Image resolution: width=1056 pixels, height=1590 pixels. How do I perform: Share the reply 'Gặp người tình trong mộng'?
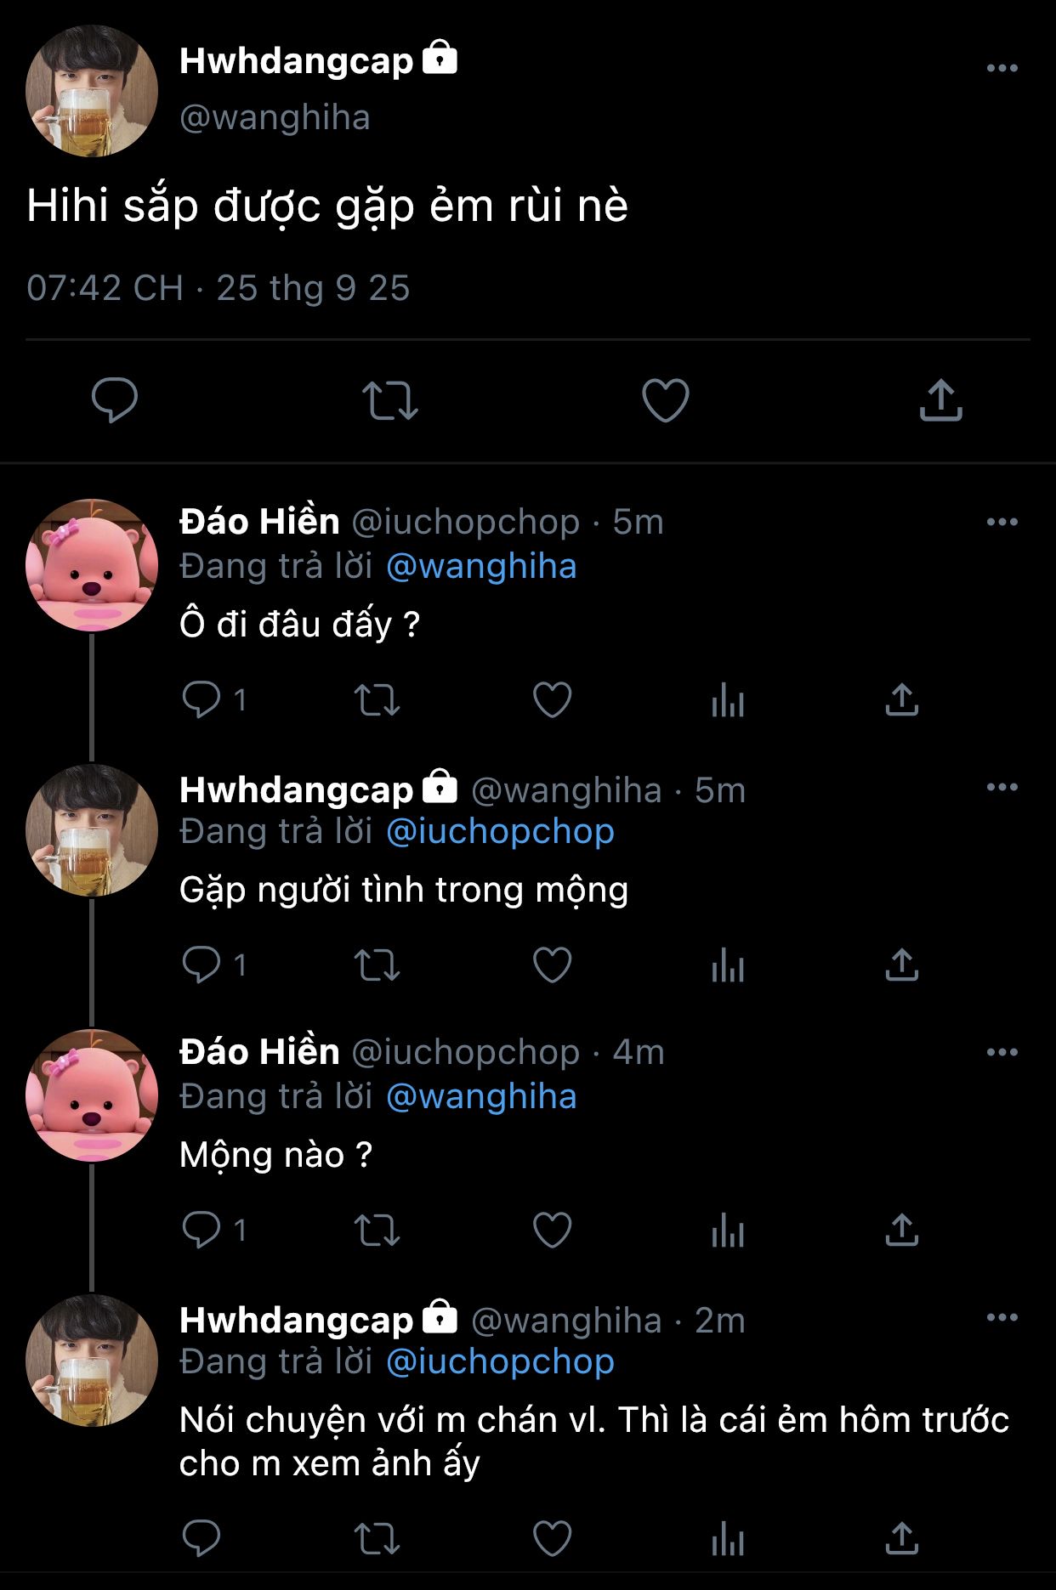coord(901,965)
